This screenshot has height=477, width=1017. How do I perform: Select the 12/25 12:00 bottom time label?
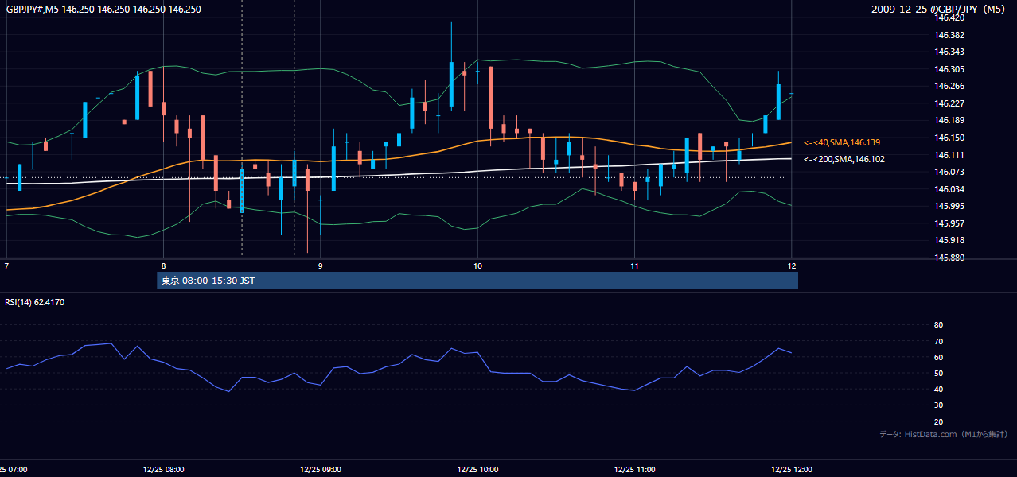[792, 470]
